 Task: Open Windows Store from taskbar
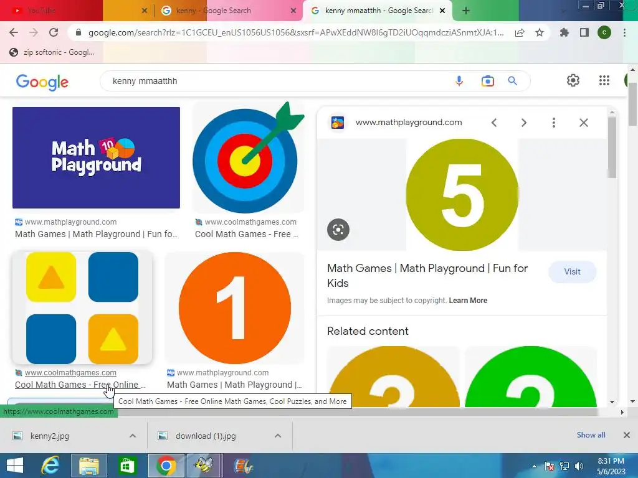coord(127,466)
